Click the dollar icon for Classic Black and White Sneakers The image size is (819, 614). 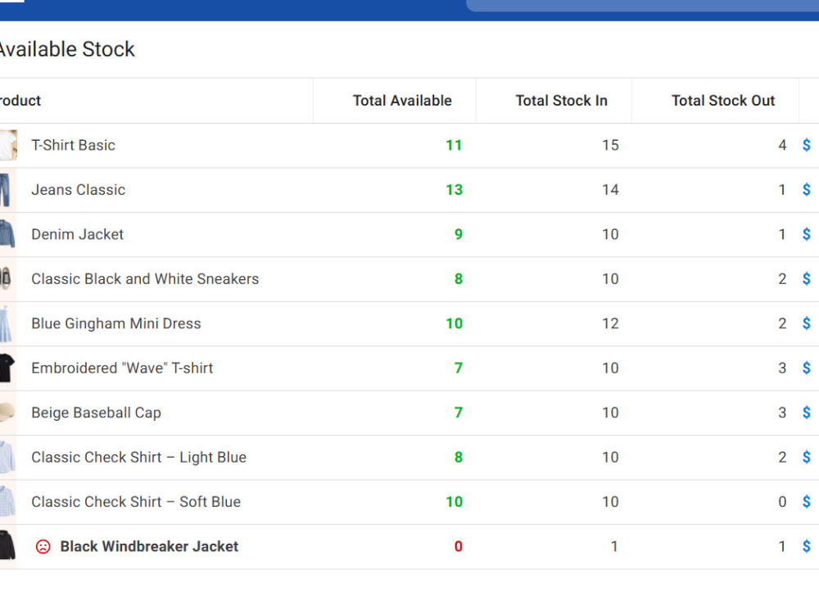click(807, 279)
